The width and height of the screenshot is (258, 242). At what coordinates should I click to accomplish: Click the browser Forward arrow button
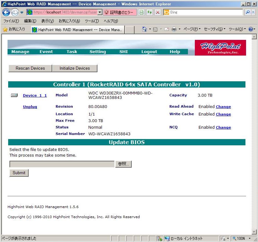click(x=15, y=12)
